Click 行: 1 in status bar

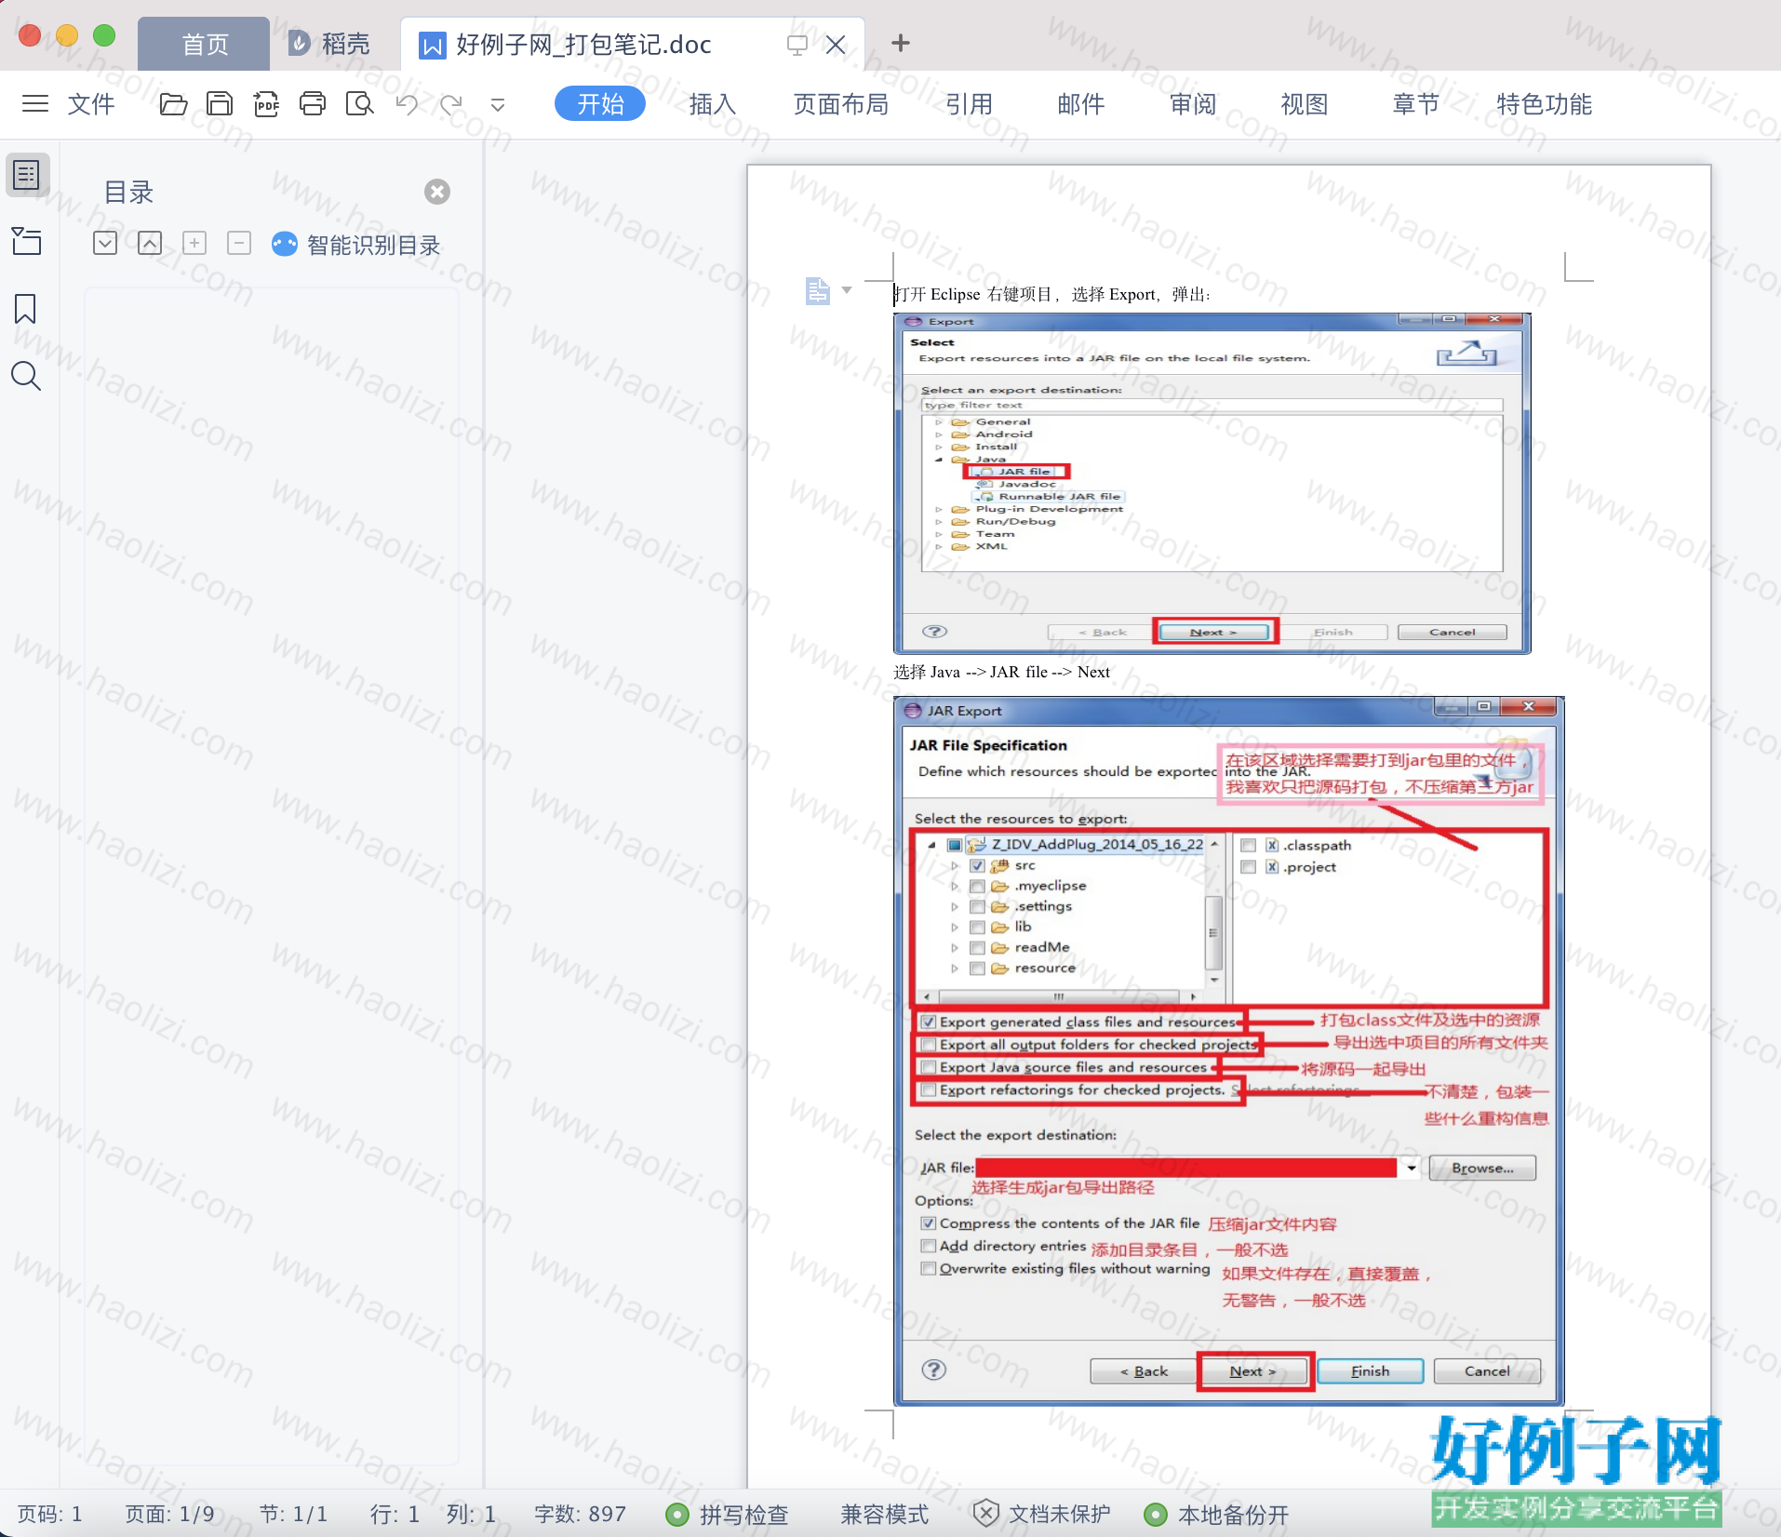pyautogui.click(x=395, y=1515)
